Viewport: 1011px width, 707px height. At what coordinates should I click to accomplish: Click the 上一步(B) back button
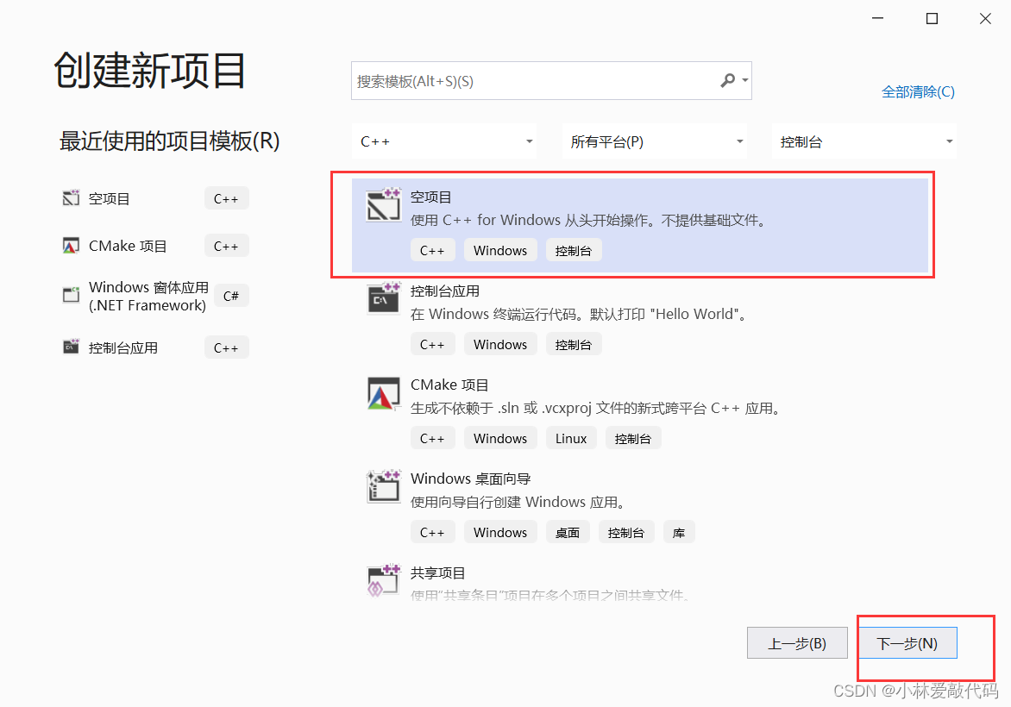pos(797,642)
